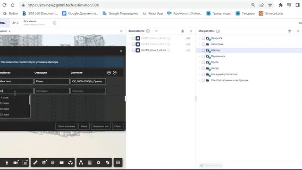Expand the Перемычки tree node
This screenshot has width=302, height=170.
(x=199, y=56)
